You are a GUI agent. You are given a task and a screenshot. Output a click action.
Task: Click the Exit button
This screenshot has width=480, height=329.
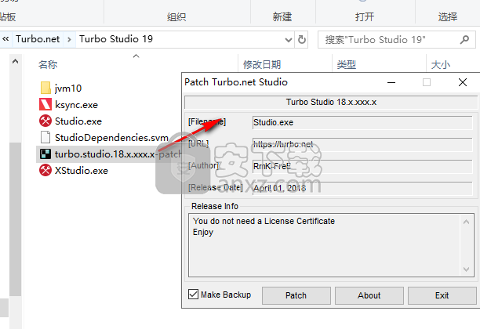(x=442, y=295)
